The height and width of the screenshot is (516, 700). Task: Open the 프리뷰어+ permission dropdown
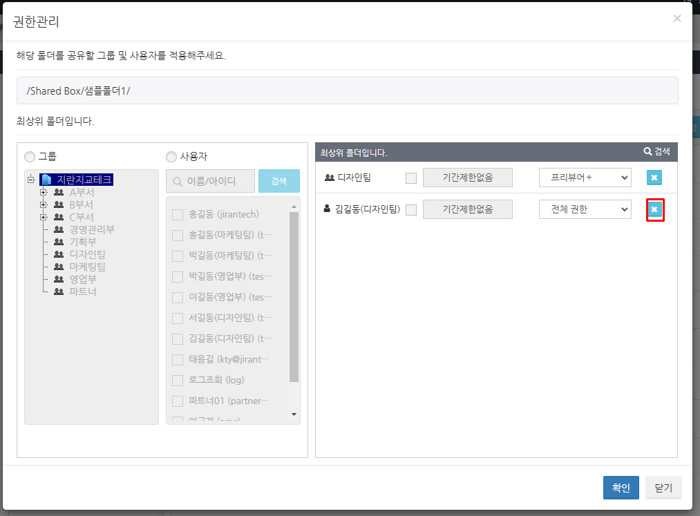pyautogui.click(x=585, y=178)
